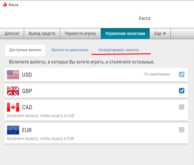
Task: Click the GBP British flag icon
Action: [13, 91]
